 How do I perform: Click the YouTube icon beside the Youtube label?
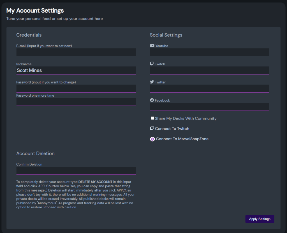(152, 46)
